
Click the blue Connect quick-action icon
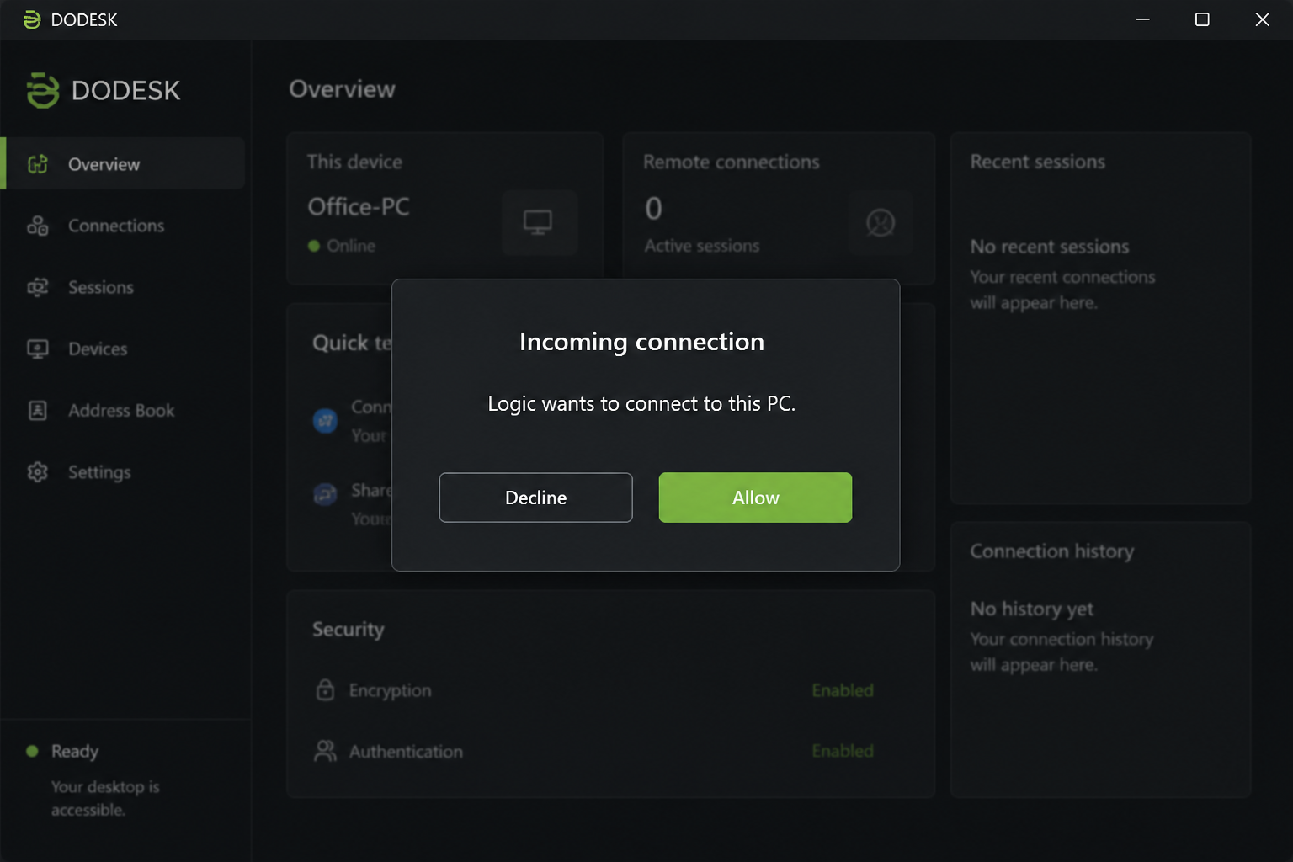click(x=325, y=420)
